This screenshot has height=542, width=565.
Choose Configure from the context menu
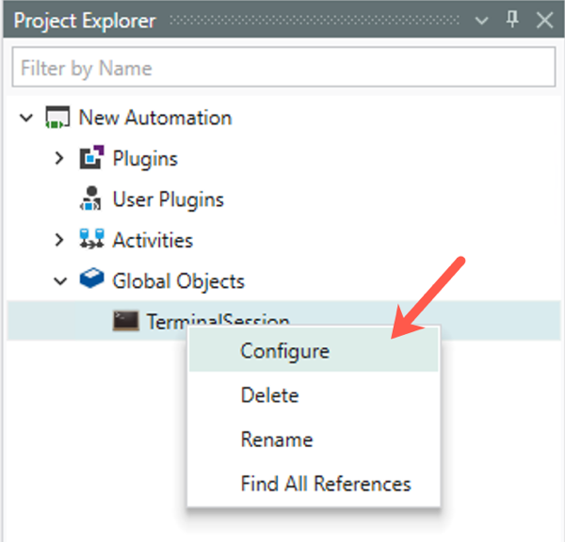coord(314,351)
